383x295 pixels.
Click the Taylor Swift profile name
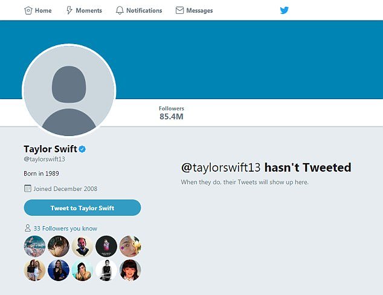click(x=49, y=149)
